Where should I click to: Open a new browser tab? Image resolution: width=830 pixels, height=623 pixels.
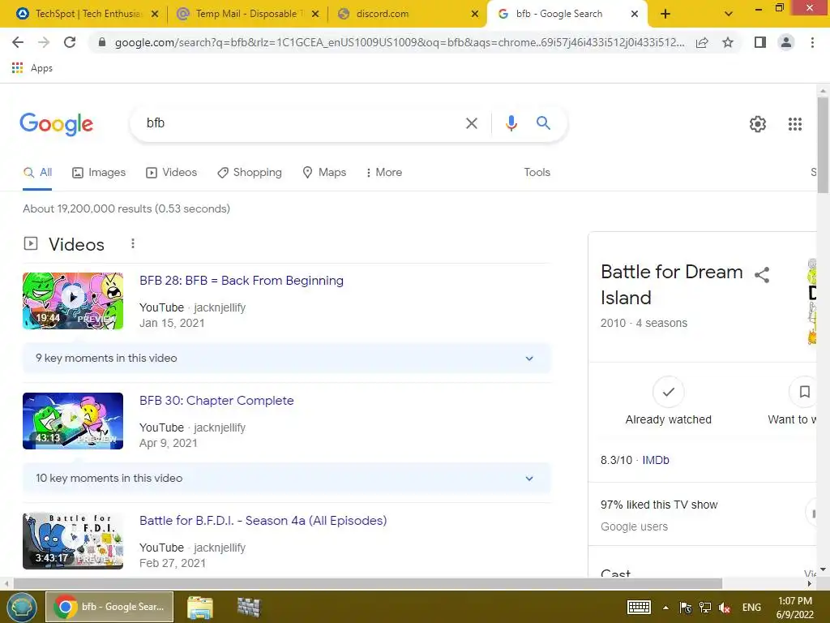[x=665, y=15]
